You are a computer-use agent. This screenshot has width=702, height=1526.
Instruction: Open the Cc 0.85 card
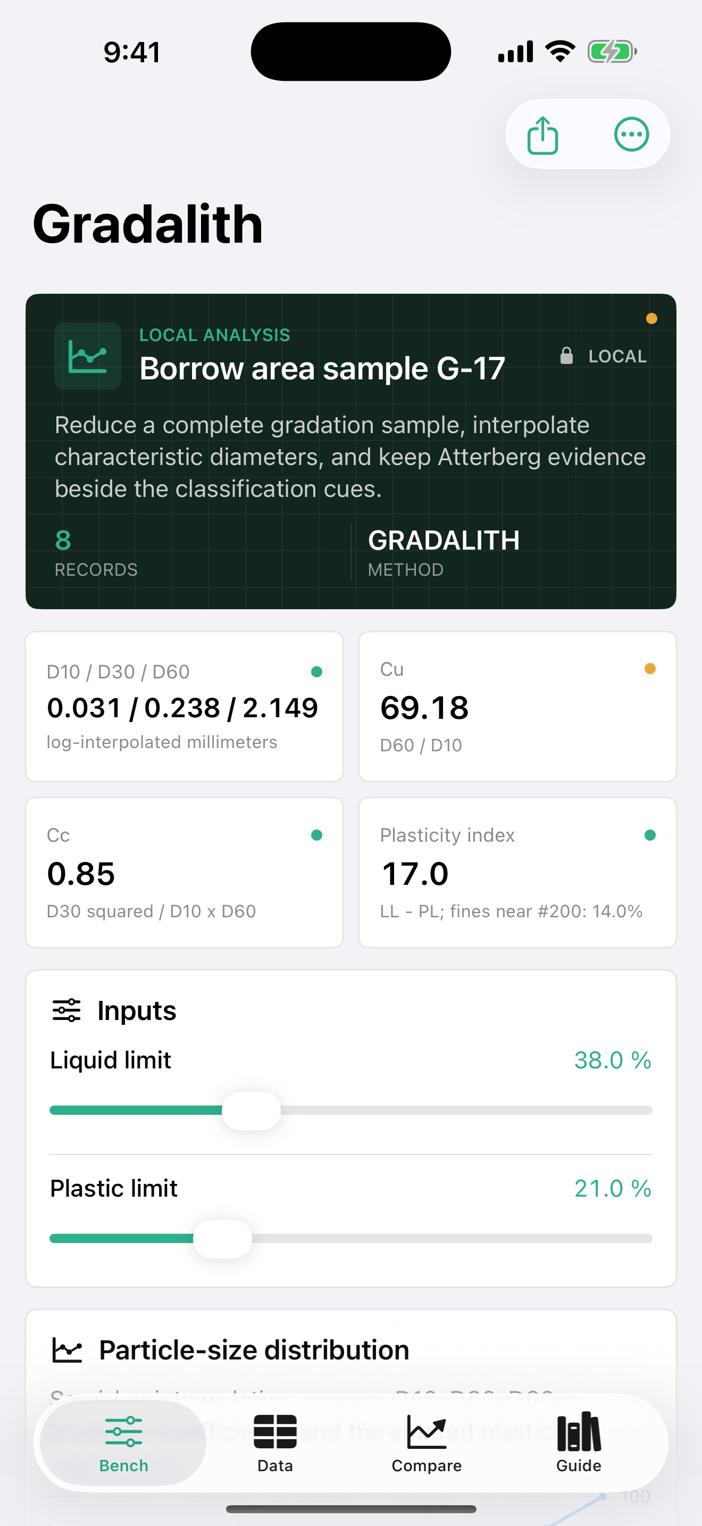click(184, 873)
